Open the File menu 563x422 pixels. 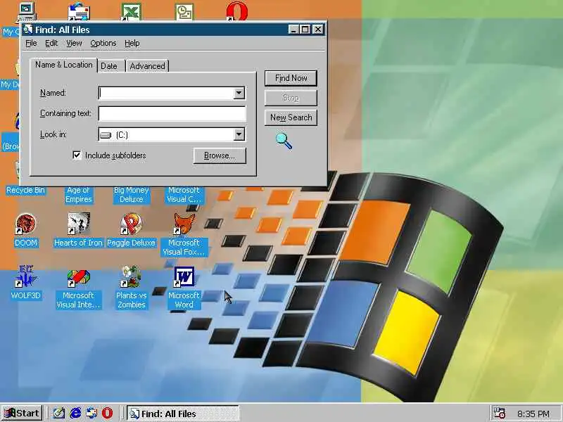coord(31,43)
